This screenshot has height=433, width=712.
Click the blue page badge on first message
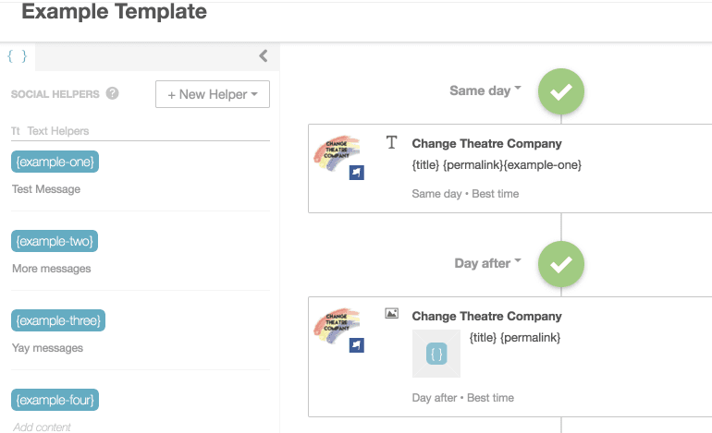pyautogui.click(x=356, y=173)
